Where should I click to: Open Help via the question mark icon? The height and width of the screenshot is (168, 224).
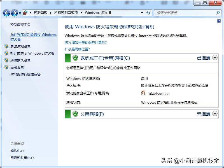[219, 21]
